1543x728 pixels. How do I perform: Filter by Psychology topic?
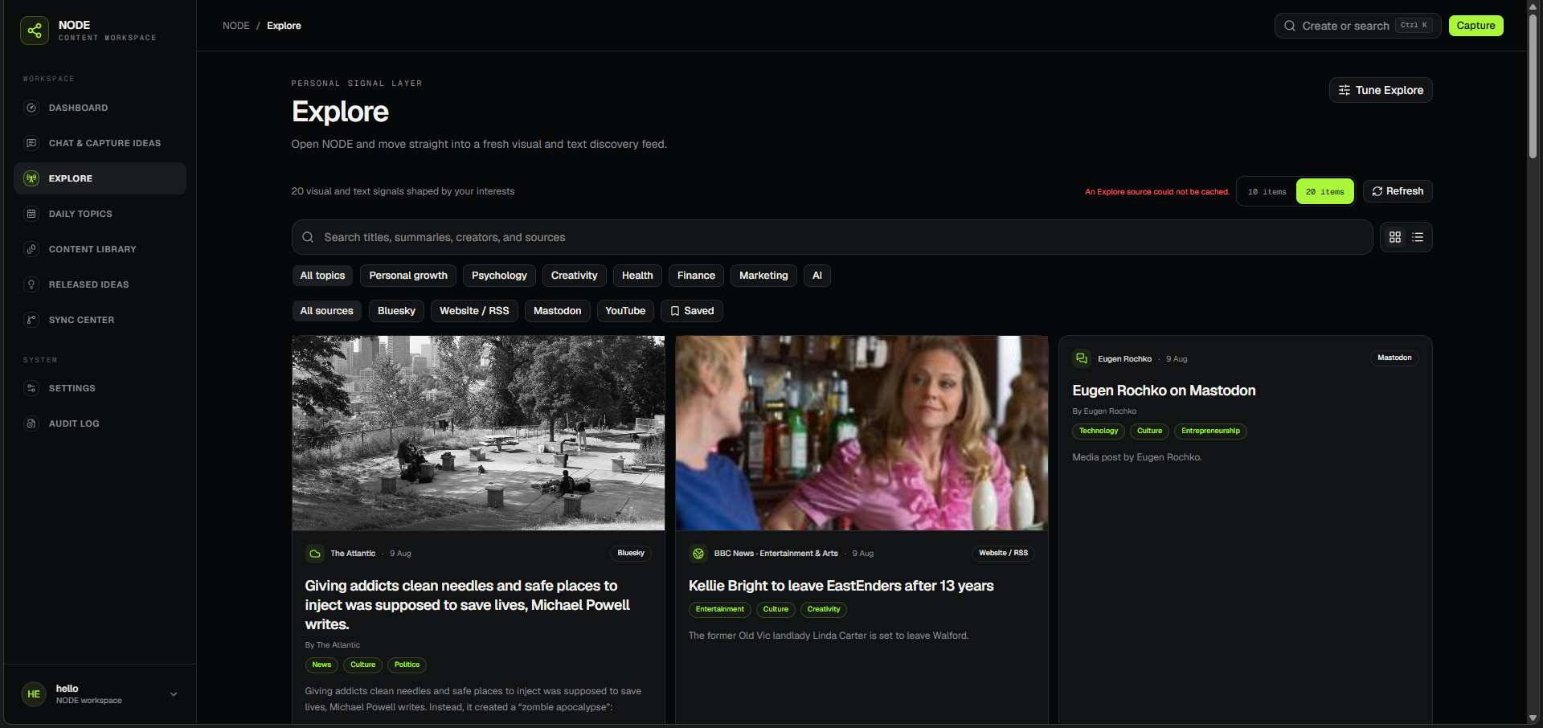click(x=499, y=276)
